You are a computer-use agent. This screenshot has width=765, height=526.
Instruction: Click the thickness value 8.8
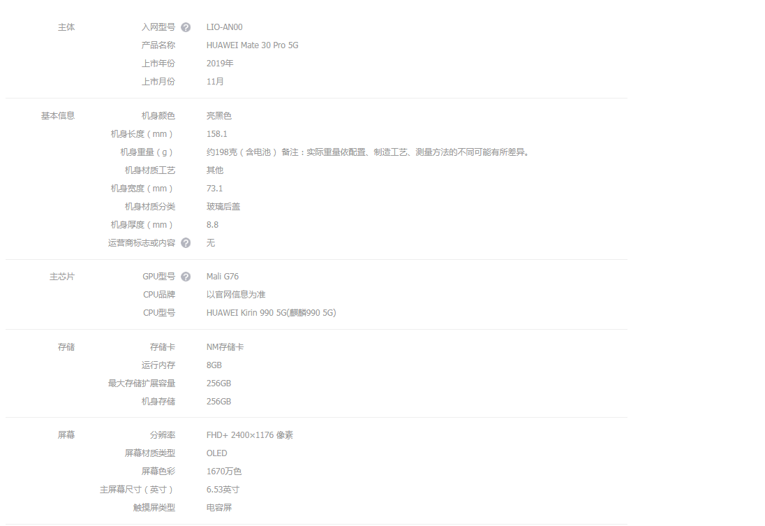(x=212, y=225)
